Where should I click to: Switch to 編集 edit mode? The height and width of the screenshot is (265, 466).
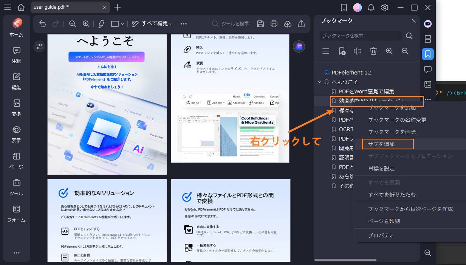(x=16, y=82)
